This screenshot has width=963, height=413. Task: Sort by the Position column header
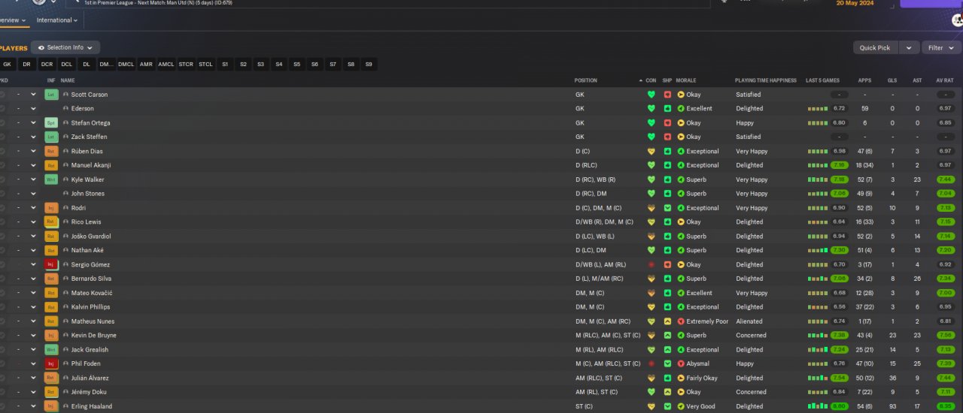[585, 80]
